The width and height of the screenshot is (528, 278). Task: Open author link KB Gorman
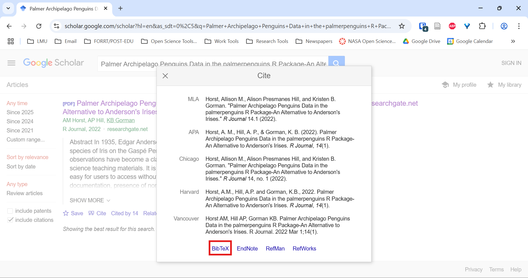121,120
